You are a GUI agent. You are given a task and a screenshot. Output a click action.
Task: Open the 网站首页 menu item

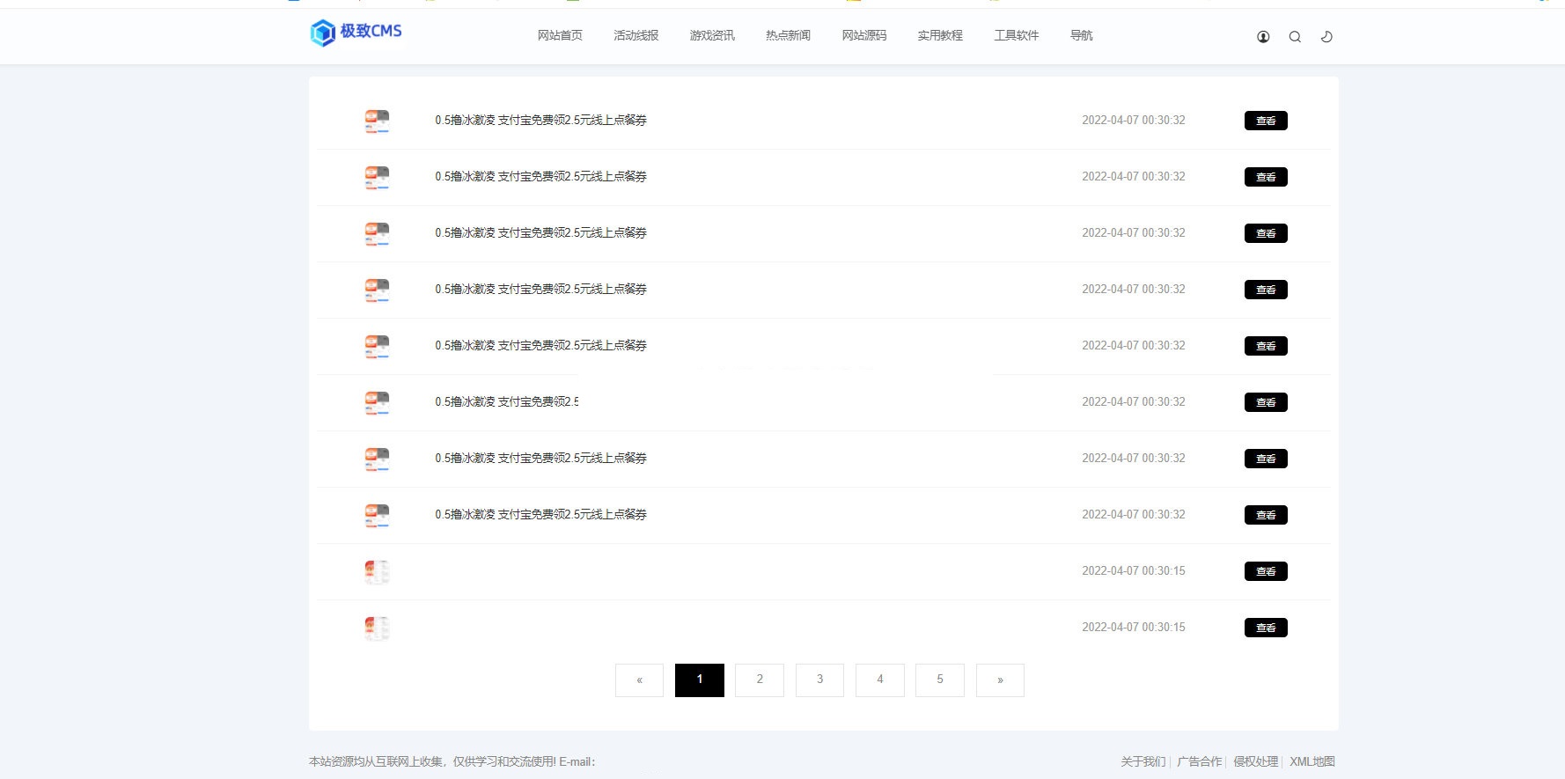click(560, 36)
